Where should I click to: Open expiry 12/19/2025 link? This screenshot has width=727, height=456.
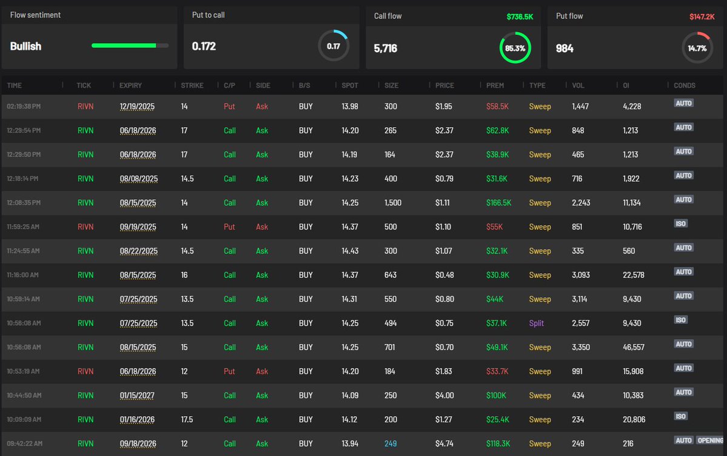coord(137,107)
